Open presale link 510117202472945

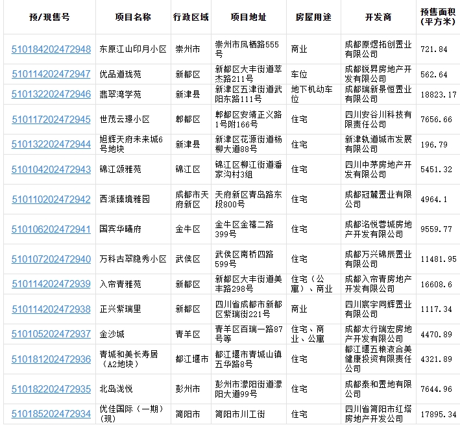[51, 120]
